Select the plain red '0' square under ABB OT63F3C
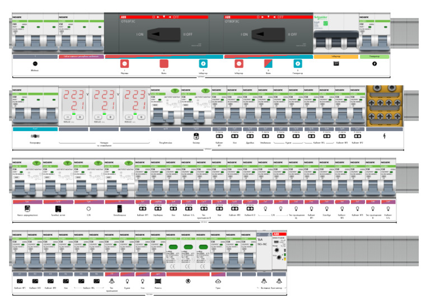Image resolution: width=430 pixels, height=308 pixels. pyautogui.click(x=164, y=64)
